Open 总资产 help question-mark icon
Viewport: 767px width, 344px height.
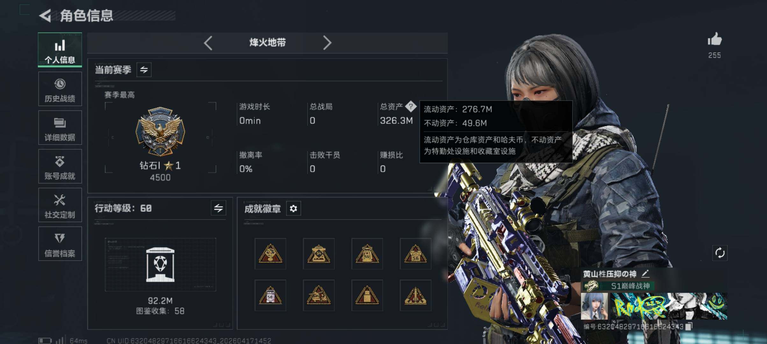[411, 106]
